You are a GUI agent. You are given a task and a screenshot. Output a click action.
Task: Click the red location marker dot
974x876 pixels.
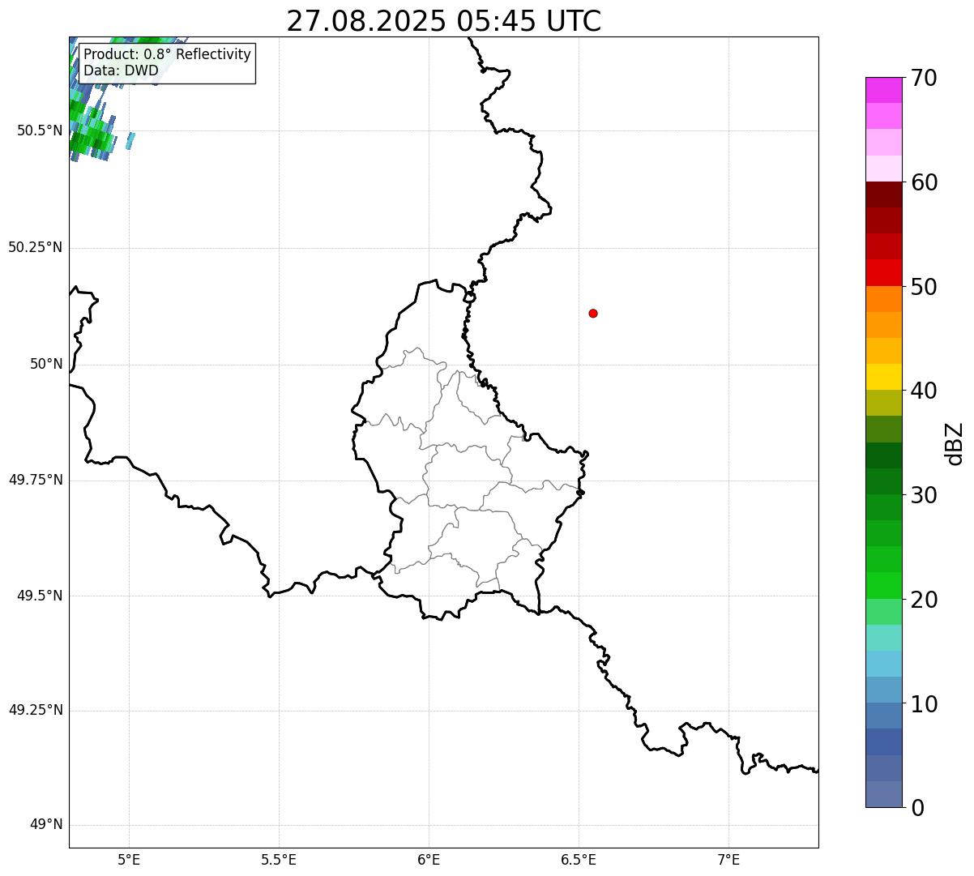(x=593, y=313)
